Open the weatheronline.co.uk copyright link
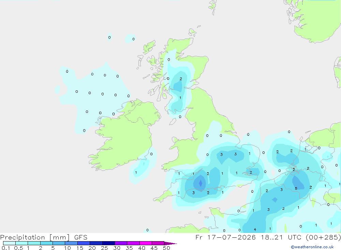 point(312,247)
